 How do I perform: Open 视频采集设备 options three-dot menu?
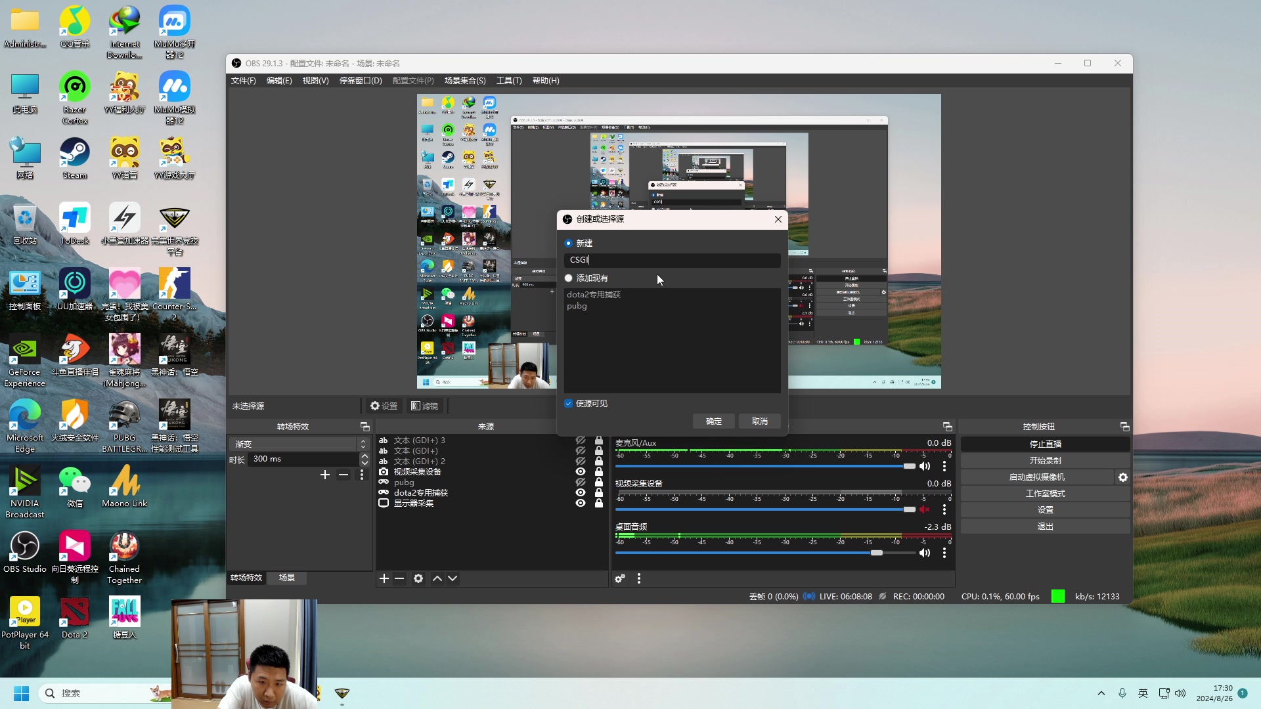click(944, 509)
